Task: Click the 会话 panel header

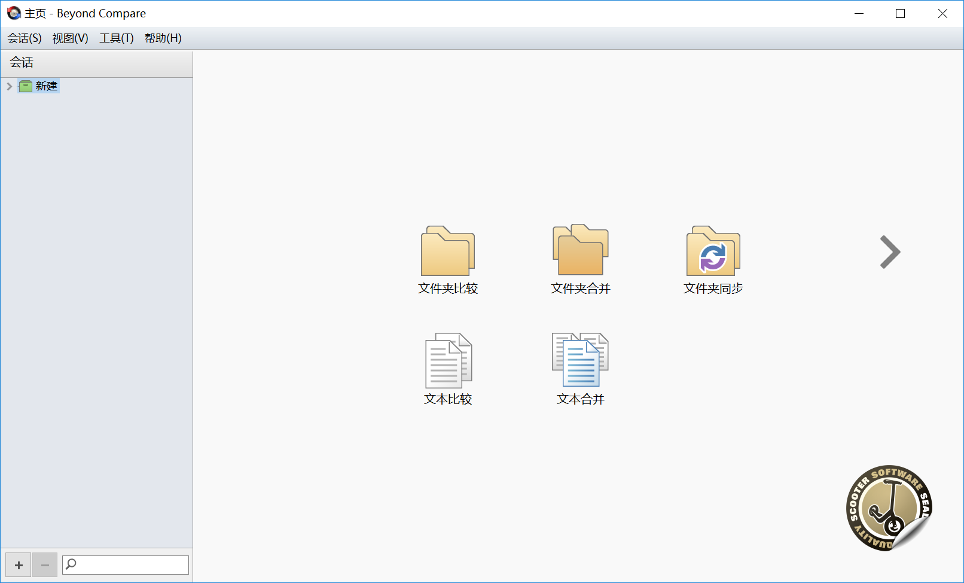Action: 96,63
